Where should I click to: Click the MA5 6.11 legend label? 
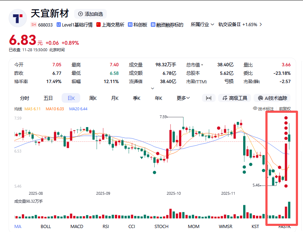[33, 109]
